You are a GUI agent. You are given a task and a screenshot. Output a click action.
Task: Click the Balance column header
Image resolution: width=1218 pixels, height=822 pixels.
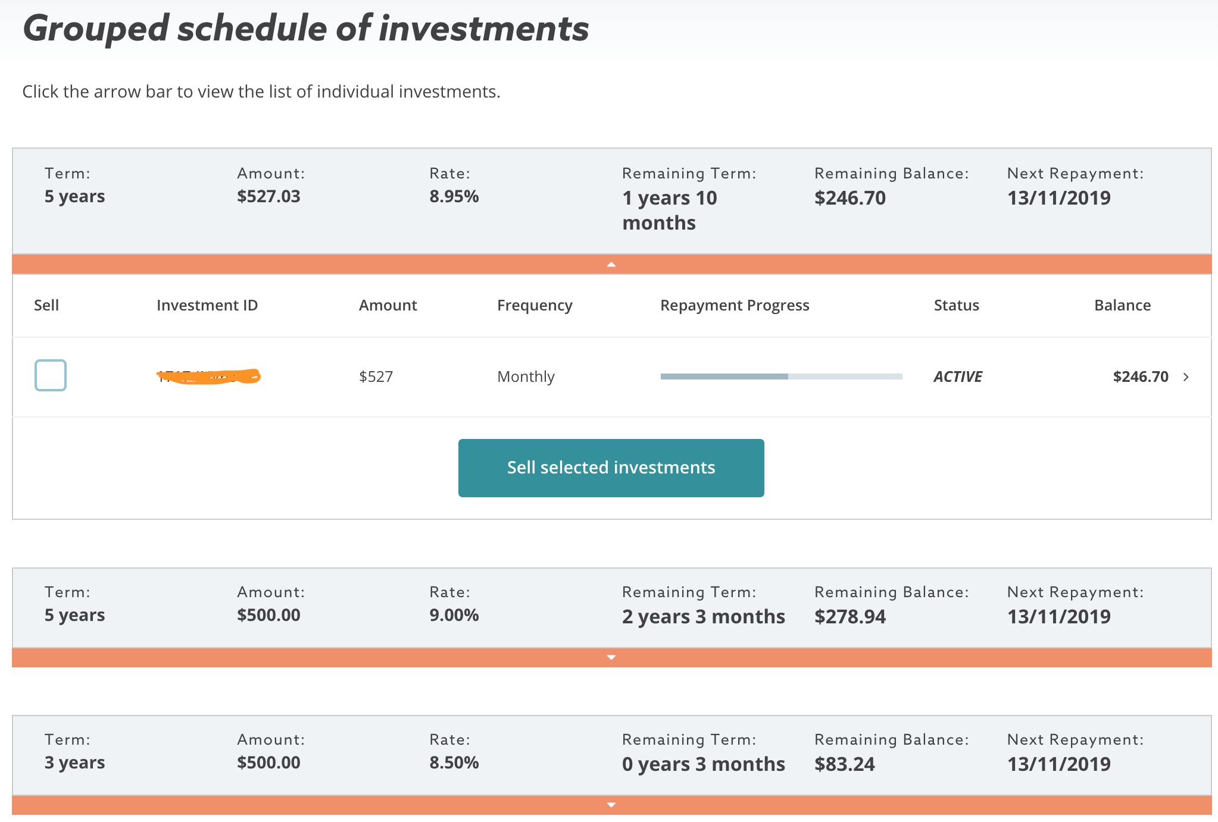coord(1122,305)
